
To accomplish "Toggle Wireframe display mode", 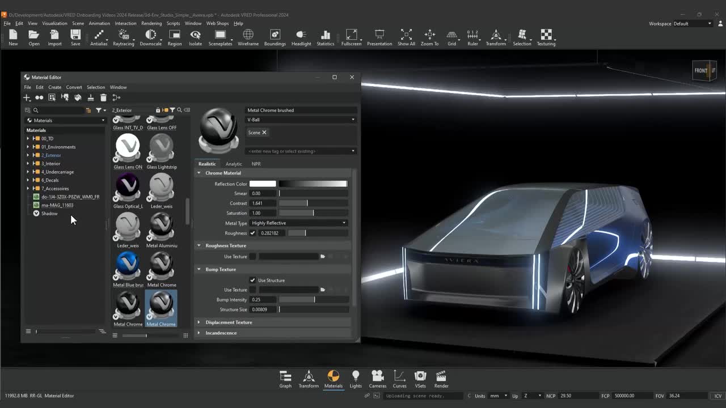I will (248, 37).
